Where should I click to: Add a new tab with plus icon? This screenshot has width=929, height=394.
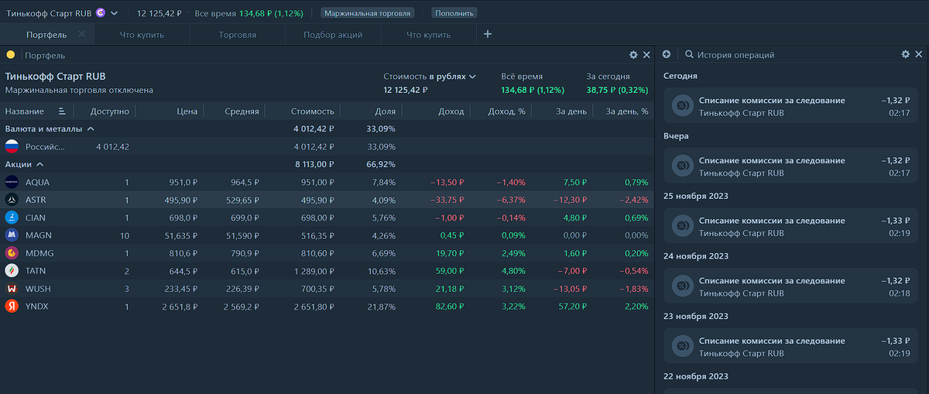coord(487,34)
